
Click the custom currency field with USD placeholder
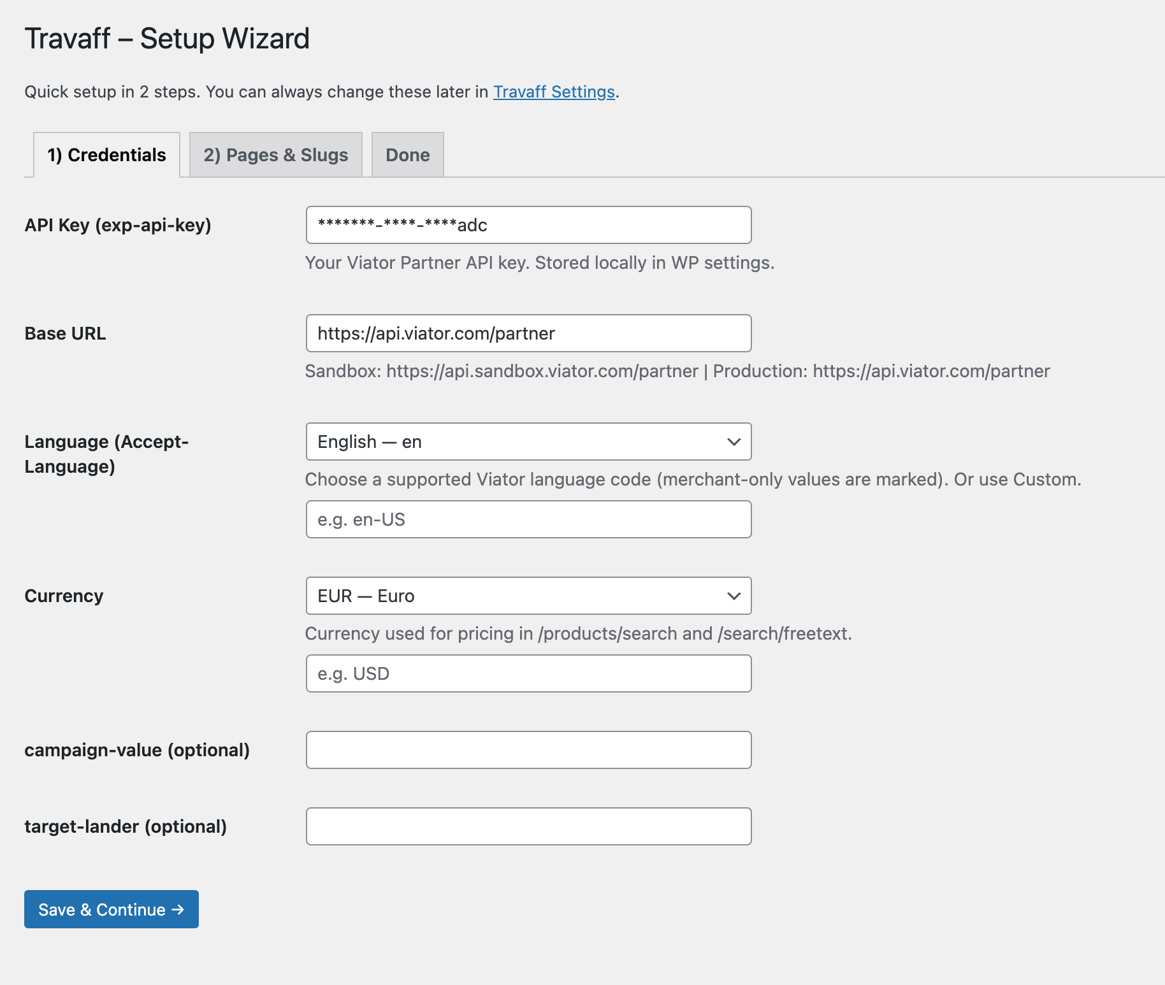[x=528, y=673]
